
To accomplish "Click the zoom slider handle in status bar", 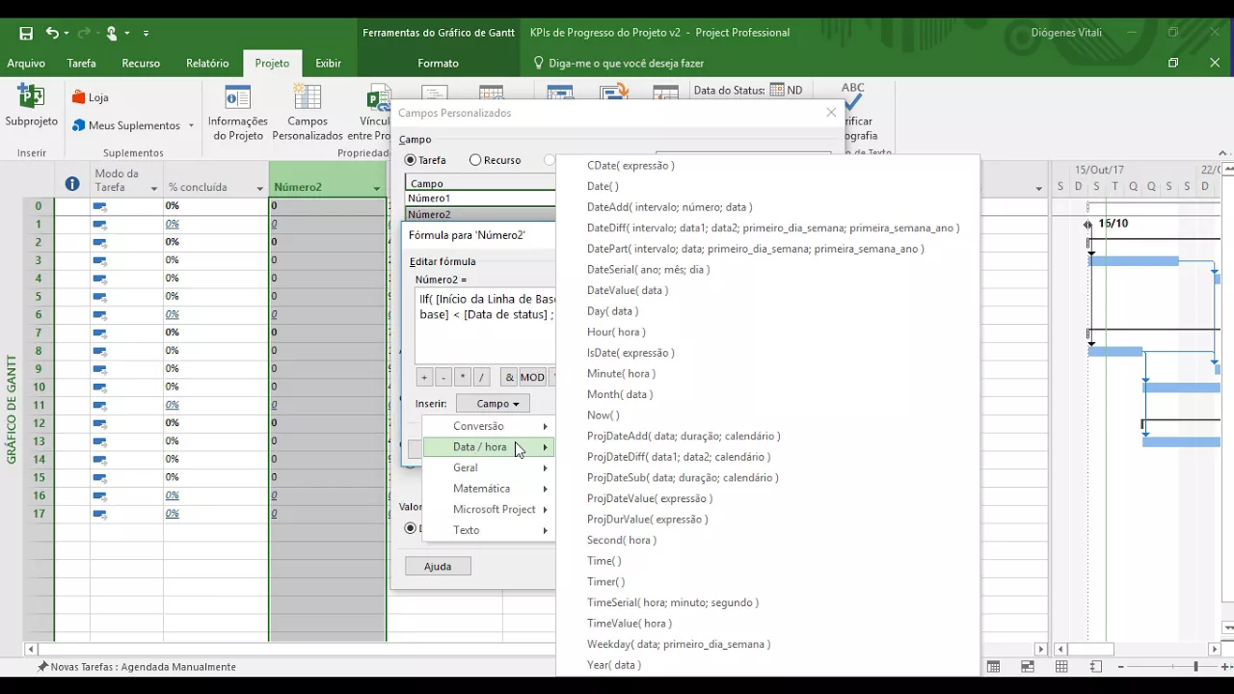I will [1195, 666].
